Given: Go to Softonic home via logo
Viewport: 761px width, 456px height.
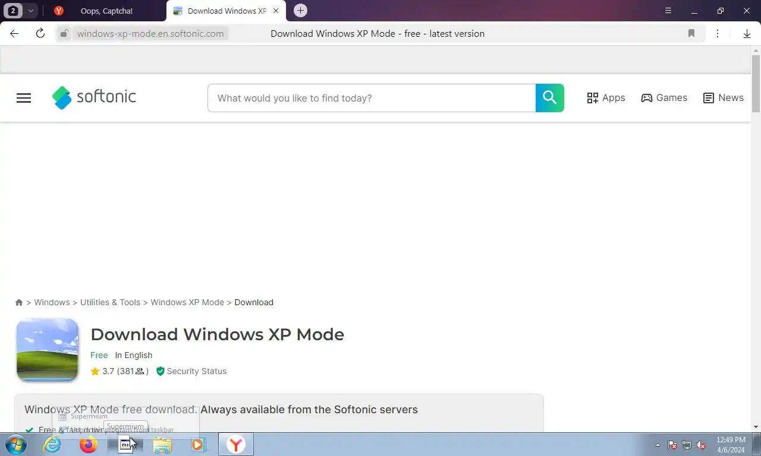Looking at the screenshot, I should click(x=94, y=97).
